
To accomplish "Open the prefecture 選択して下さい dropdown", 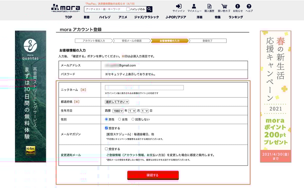I will (x=117, y=102).
